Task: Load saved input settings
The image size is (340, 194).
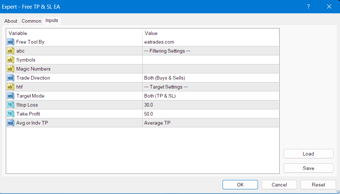Action: [308, 154]
